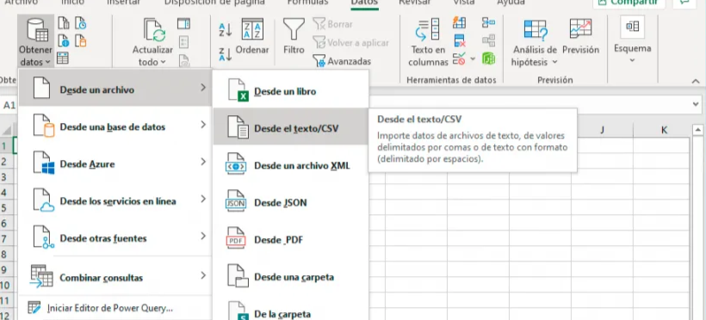Toggle the Filtro funnel button
The height and width of the screenshot is (320, 706).
point(294,36)
